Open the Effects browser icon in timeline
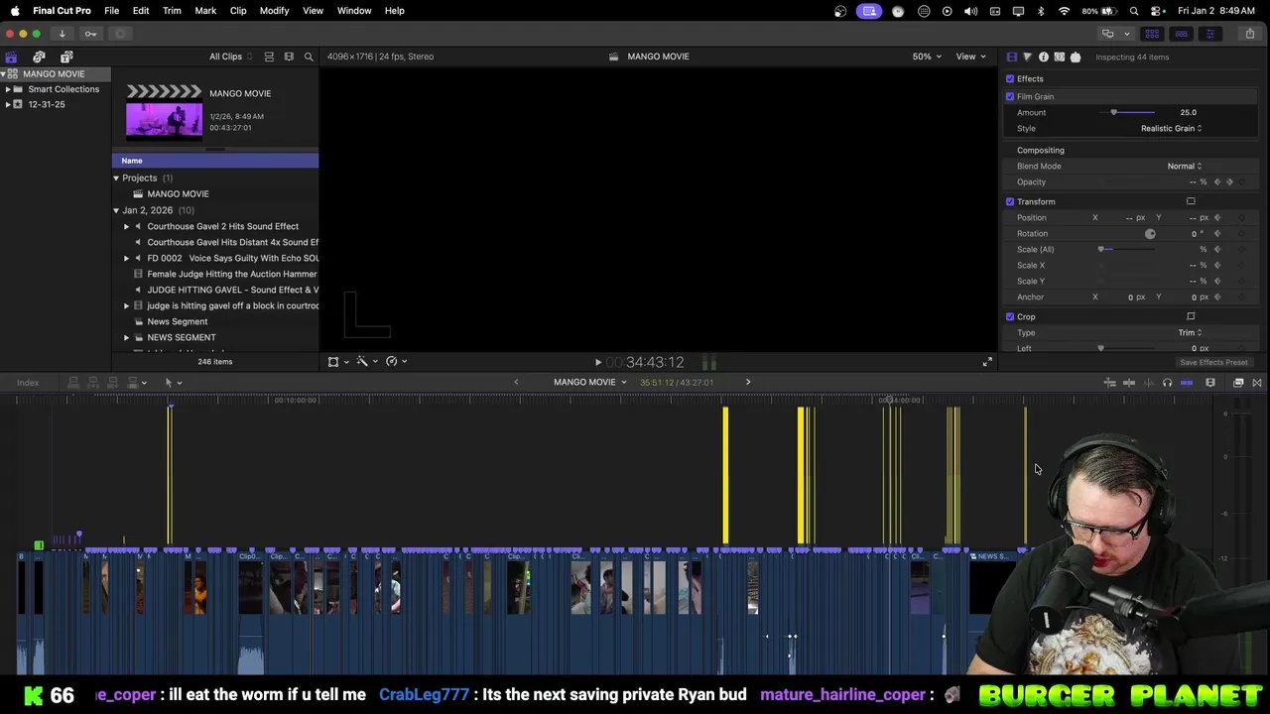Viewport: 1270px width, 714px height. click(x=1238, y=383)
